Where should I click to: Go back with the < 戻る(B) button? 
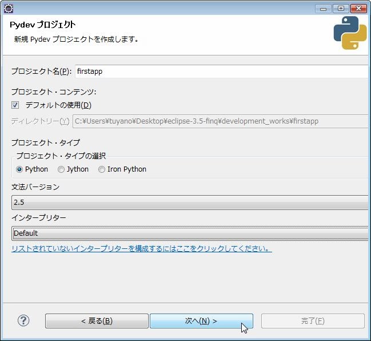pos(97,321)
